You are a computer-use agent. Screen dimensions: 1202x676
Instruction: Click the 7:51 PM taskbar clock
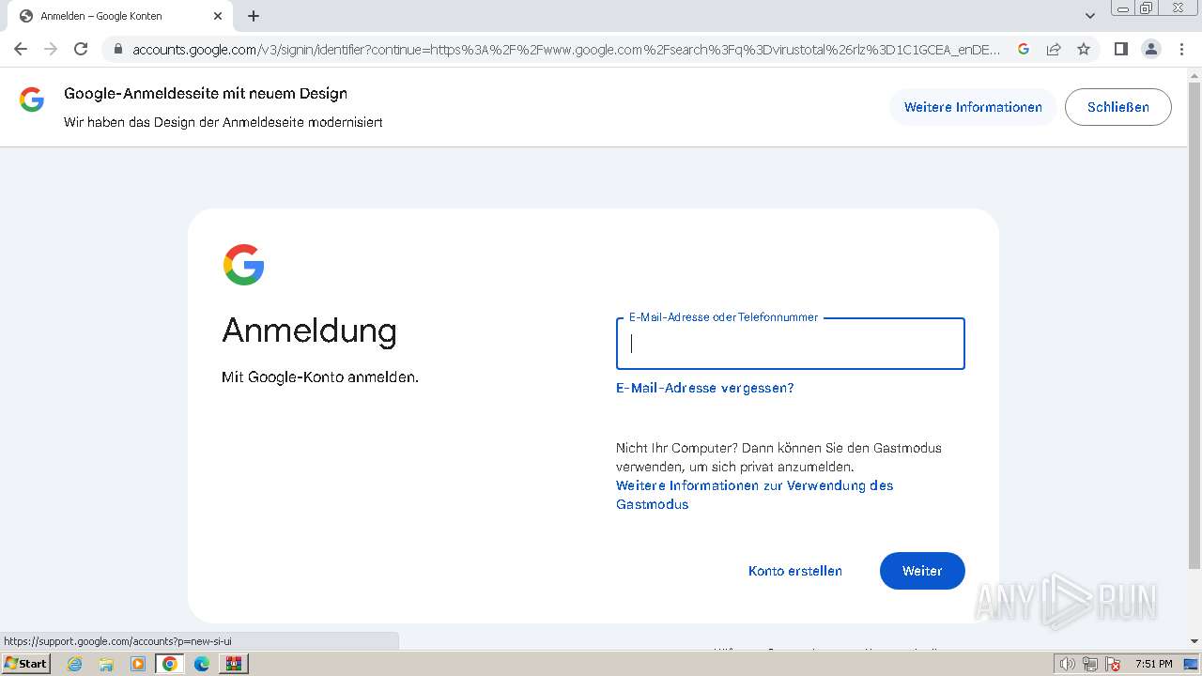click(1153, 664)
